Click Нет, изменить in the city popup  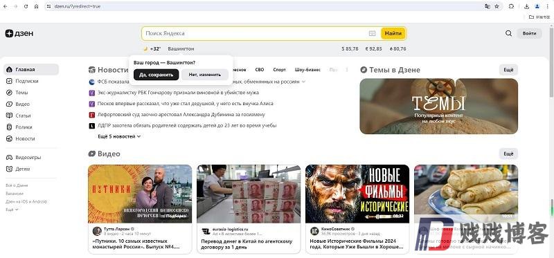click(204, 75)
